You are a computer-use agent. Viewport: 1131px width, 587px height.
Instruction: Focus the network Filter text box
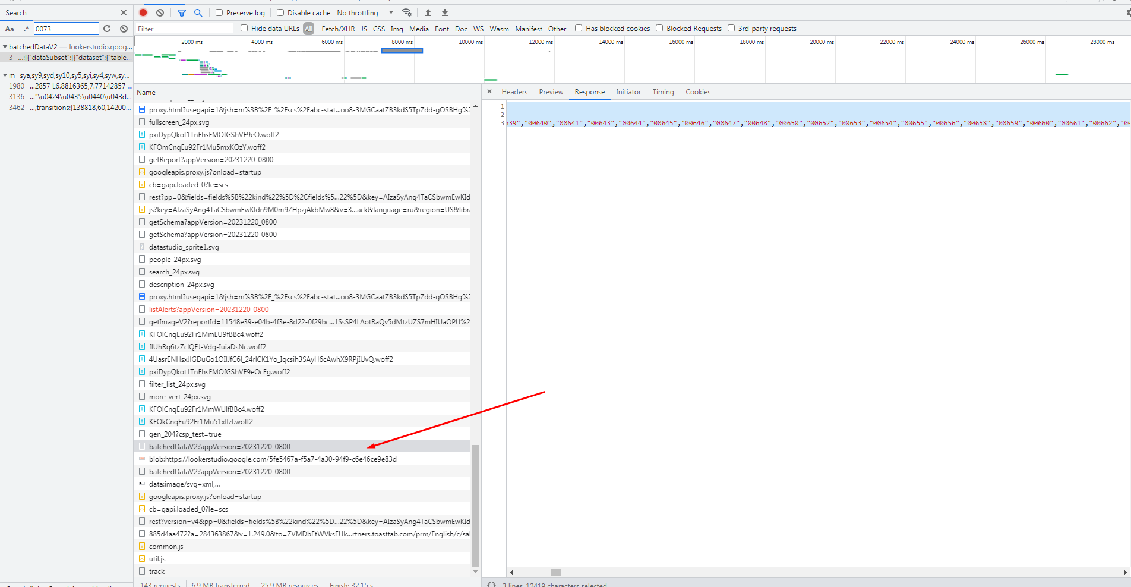click(x=185, y=29)
